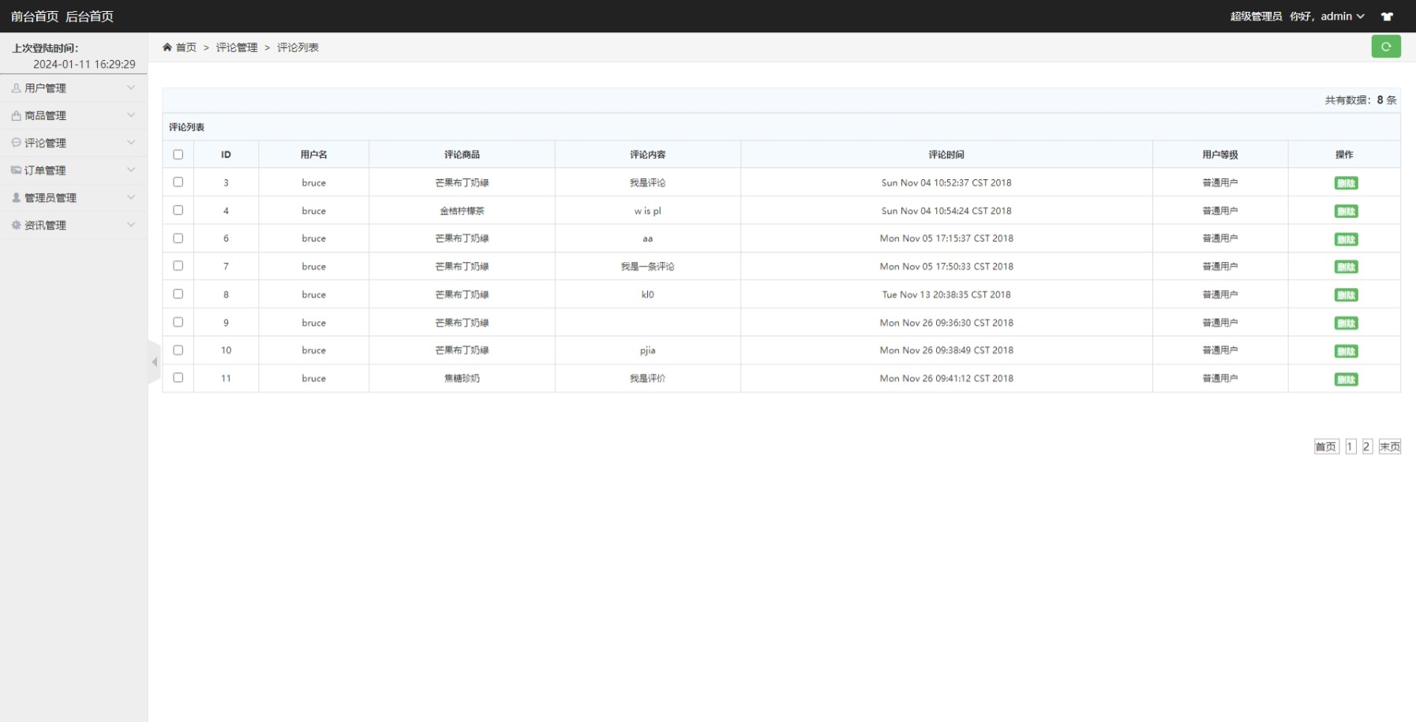The width and height of the screenshot is (1416, 722).
Task: Check the box for comment ID 6
Action: (x=178, y=238)
